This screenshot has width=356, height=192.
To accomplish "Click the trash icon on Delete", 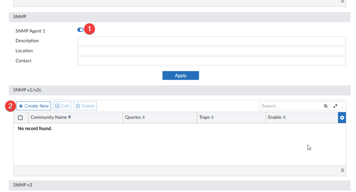I will [78, 106].
